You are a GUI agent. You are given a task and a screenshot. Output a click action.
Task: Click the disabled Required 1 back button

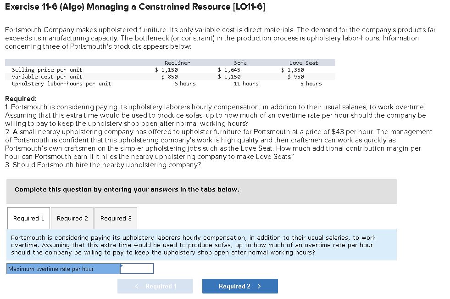coord(156,286)
